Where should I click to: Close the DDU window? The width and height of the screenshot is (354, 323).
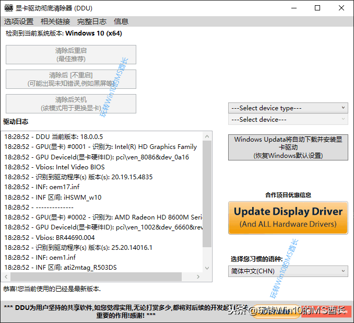[341, 8]
